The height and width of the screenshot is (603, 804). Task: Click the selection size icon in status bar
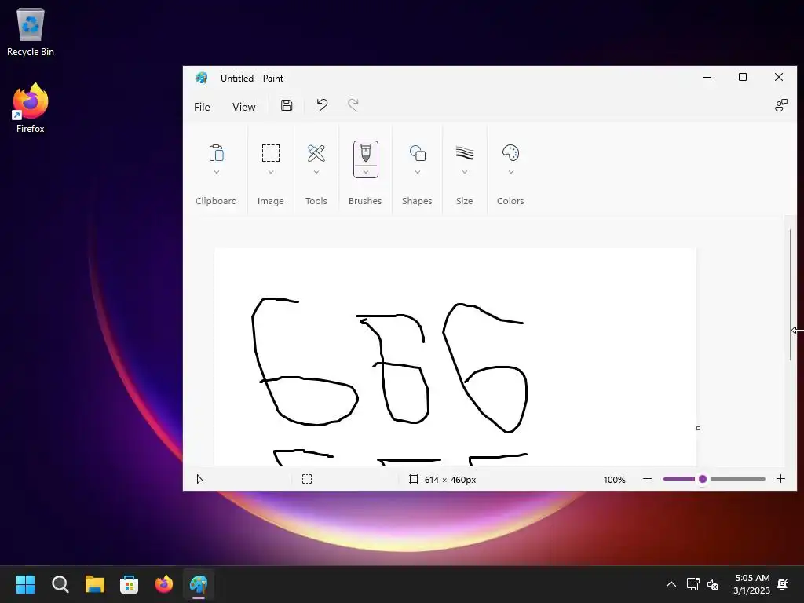click(x=307, y=480)
